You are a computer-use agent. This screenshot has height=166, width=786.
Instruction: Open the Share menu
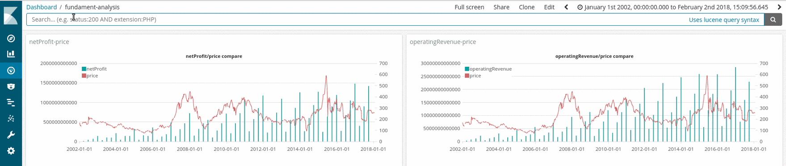501,7
